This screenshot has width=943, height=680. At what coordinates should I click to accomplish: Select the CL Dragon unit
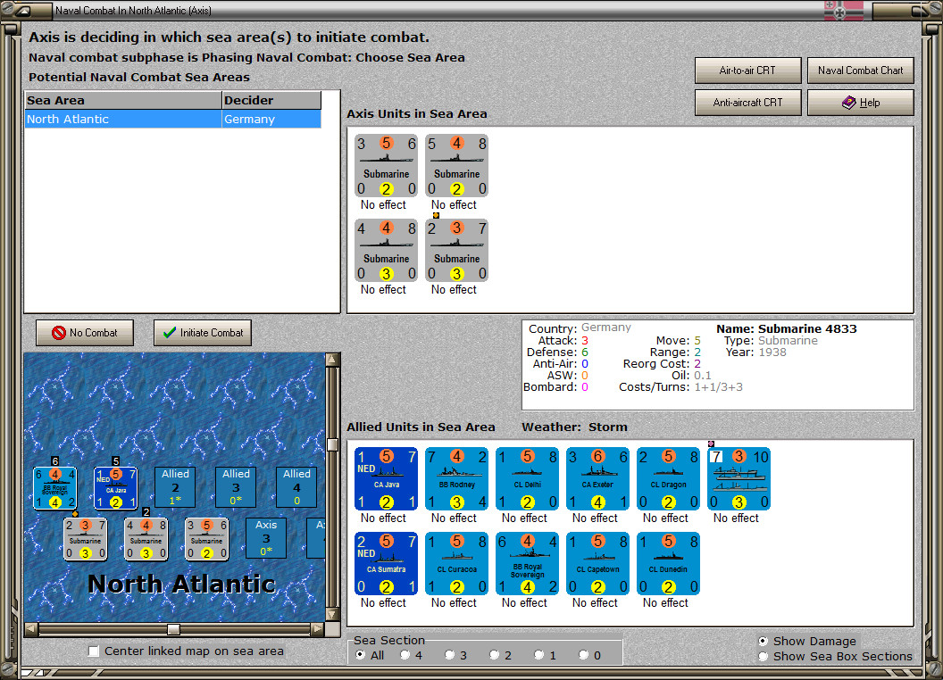click(x=668, y=479)
